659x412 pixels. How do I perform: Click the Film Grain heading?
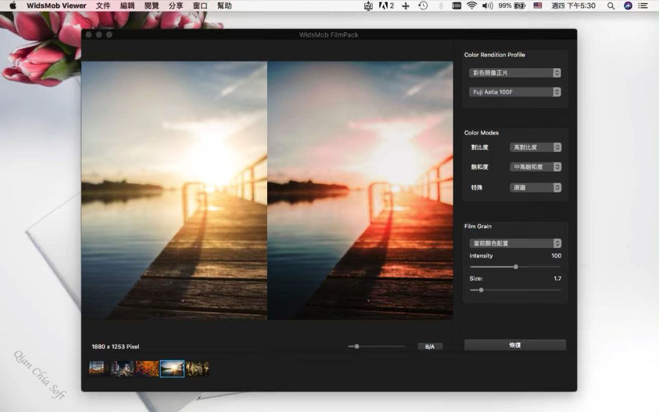[x=478, y=226]
